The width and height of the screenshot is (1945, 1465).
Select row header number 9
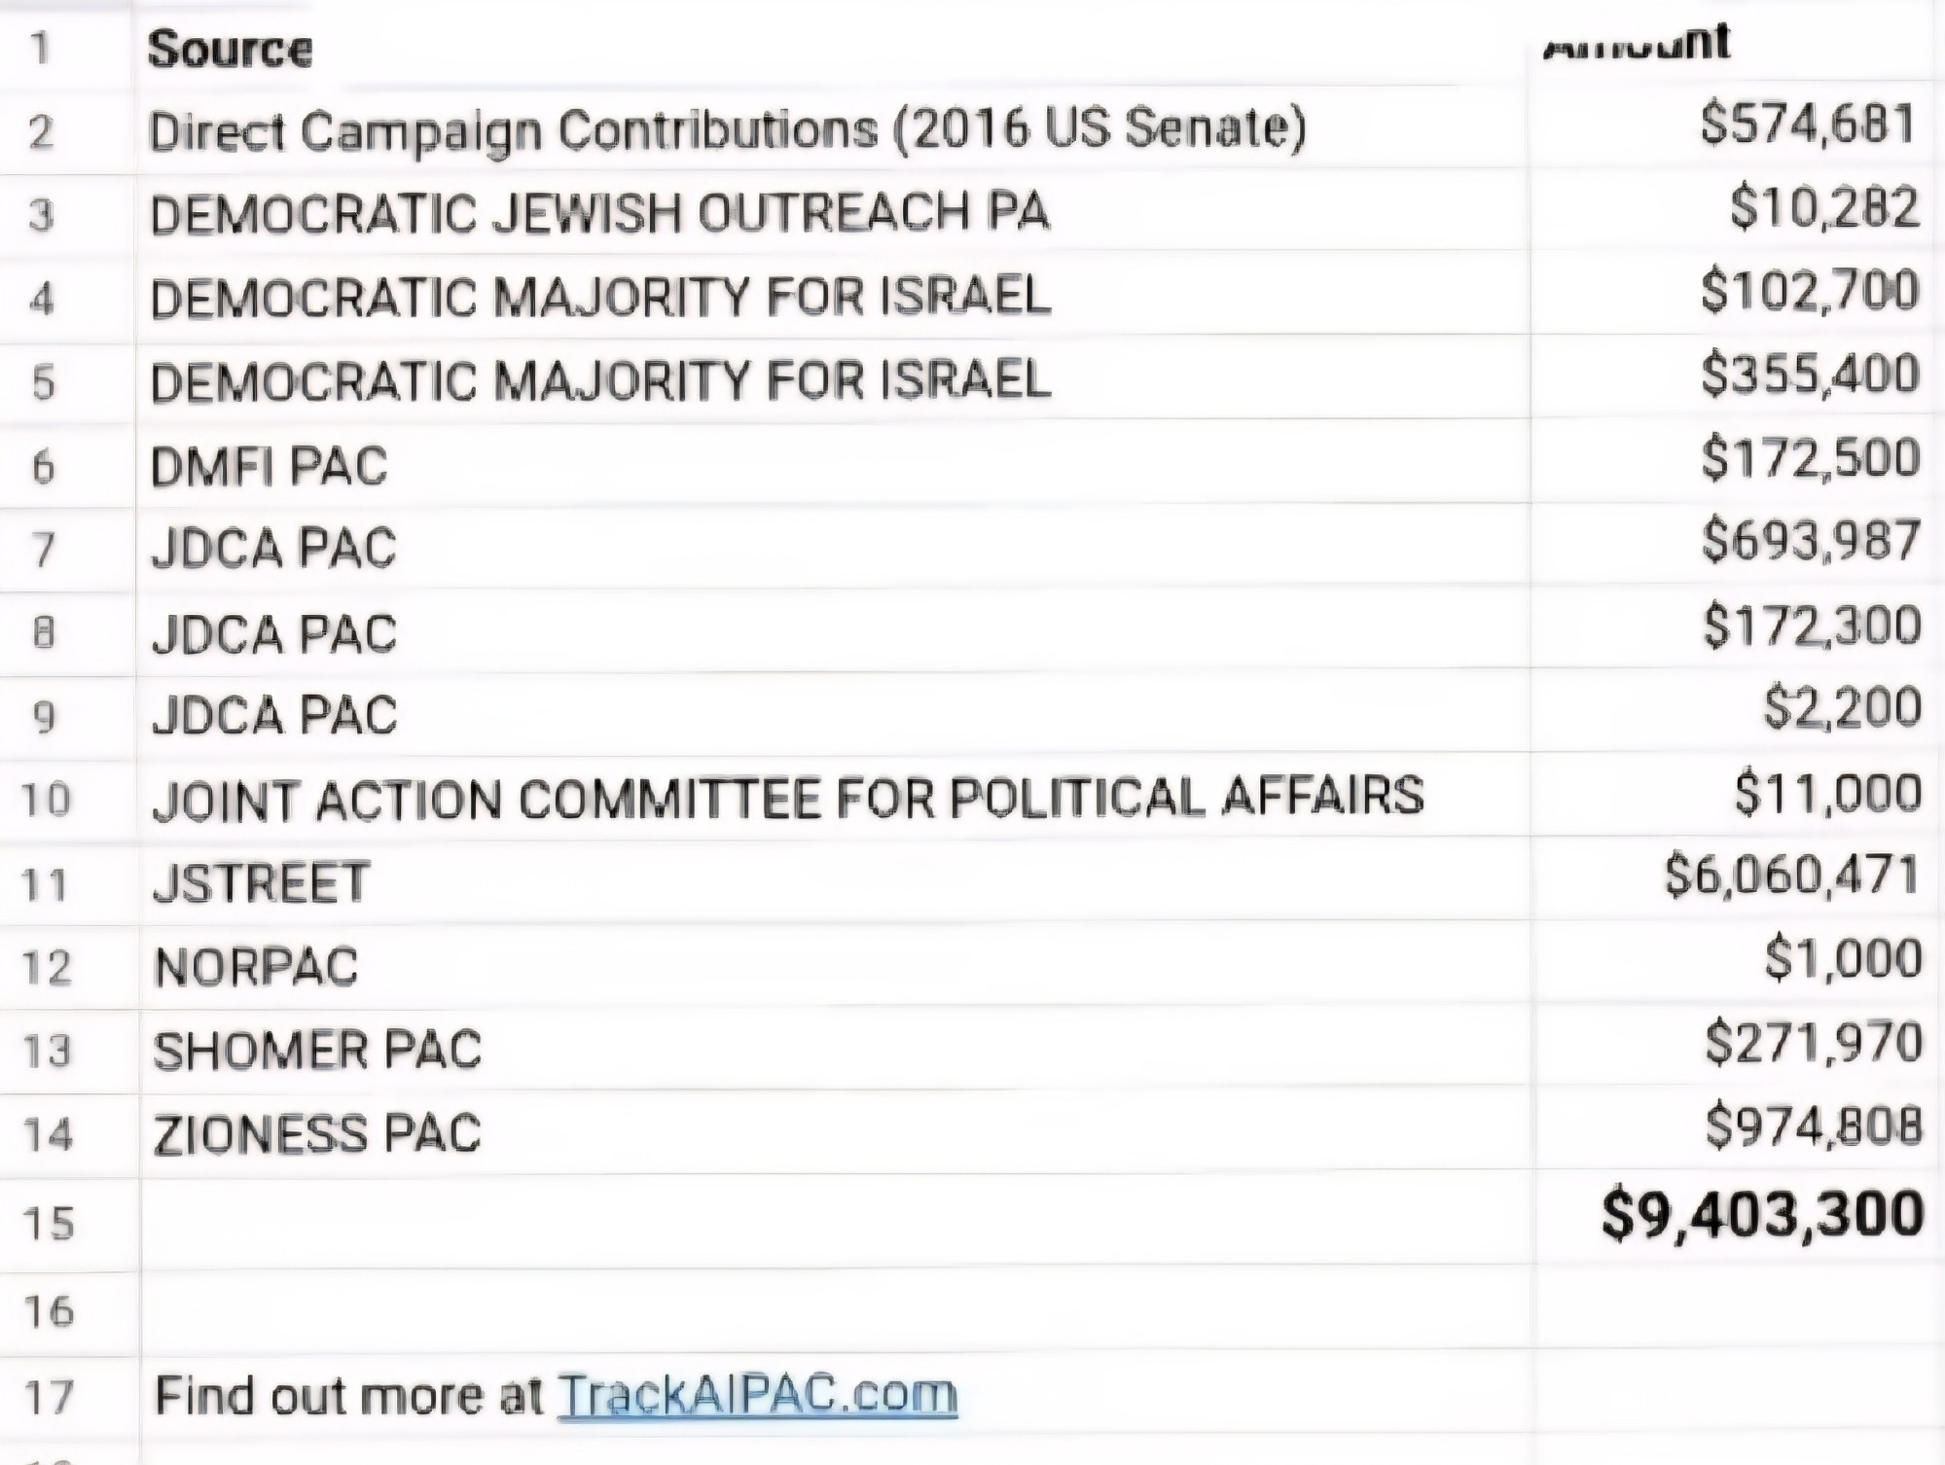pyautogui.click(x=44, y=717)
